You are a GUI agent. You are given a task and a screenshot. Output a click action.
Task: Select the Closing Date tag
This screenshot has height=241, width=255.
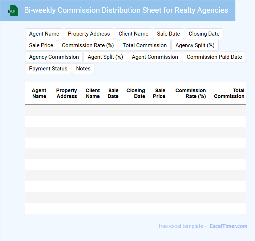(204, 34)
